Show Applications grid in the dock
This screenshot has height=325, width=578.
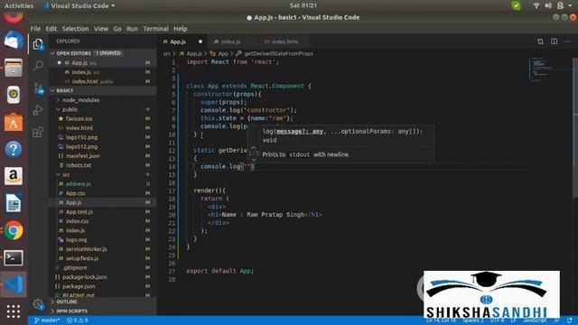[14, 311]
